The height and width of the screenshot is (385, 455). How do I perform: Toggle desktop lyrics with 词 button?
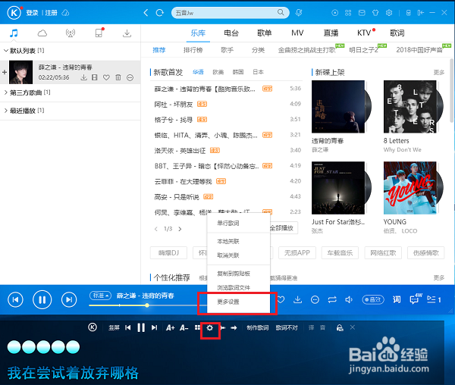[x=397, y=299]
